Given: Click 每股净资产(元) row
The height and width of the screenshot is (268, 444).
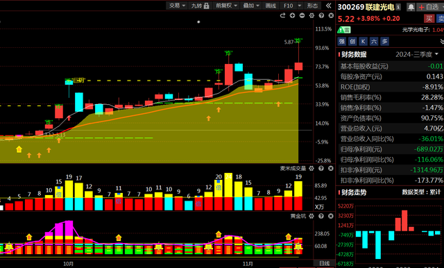Looking at the screenshot, I should pos(391,76).
